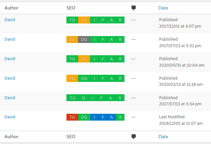Click green TG badge in first row
This screenshot has width=211, height=144.
72,20
